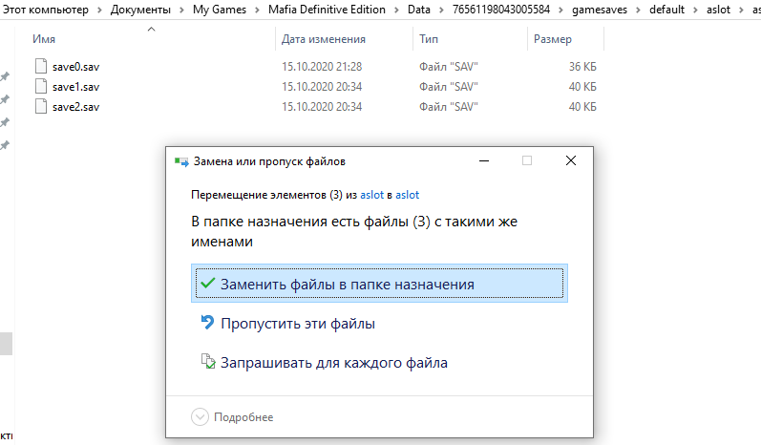
Task: Click the save2.sav file icon
Action: (40, 106)
